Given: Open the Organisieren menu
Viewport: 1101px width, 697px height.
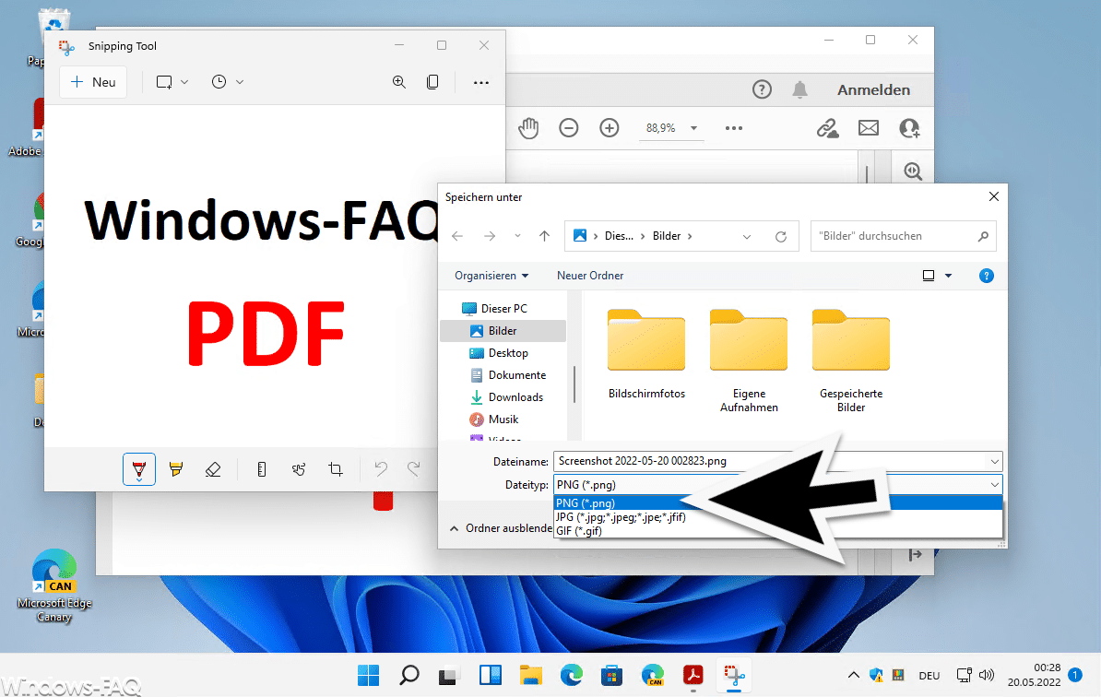Looking at the screenshot, I should coord(491,275).
